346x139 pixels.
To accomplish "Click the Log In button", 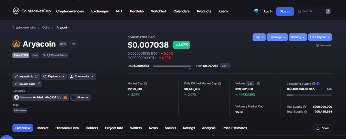I will click(x=268, y=12).
